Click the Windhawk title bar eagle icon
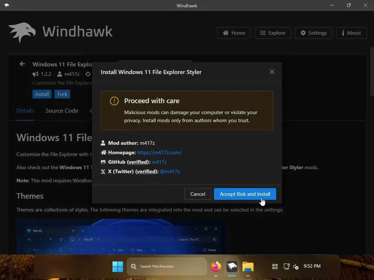This screenshot has height=280, width=374. point(7,5)
